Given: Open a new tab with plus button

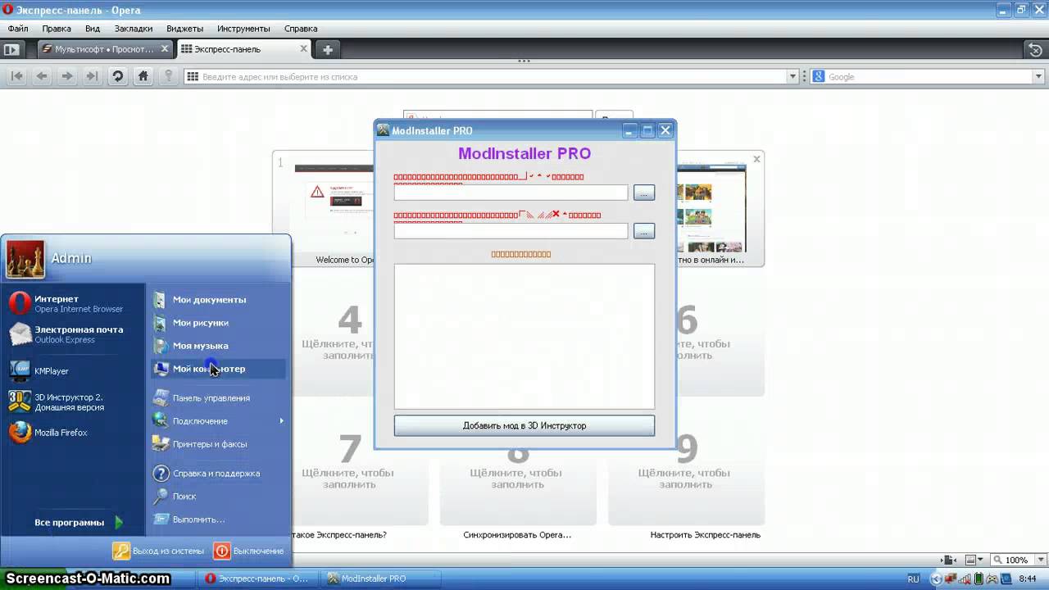Looking at the screenshot, I should (327, 49).
